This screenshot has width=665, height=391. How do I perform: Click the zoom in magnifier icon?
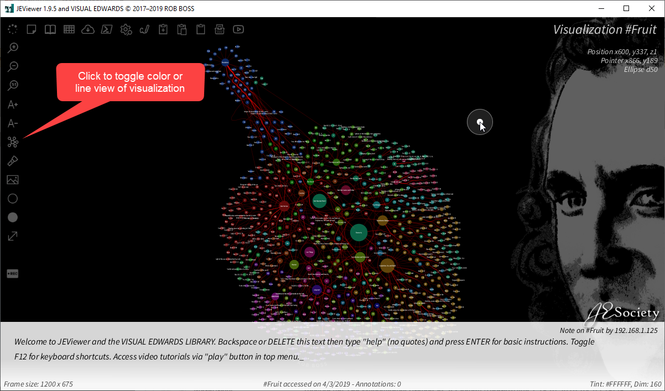(13, 48)
